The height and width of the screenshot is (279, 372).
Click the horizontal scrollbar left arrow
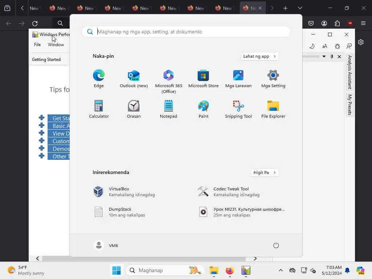point(37,258)
